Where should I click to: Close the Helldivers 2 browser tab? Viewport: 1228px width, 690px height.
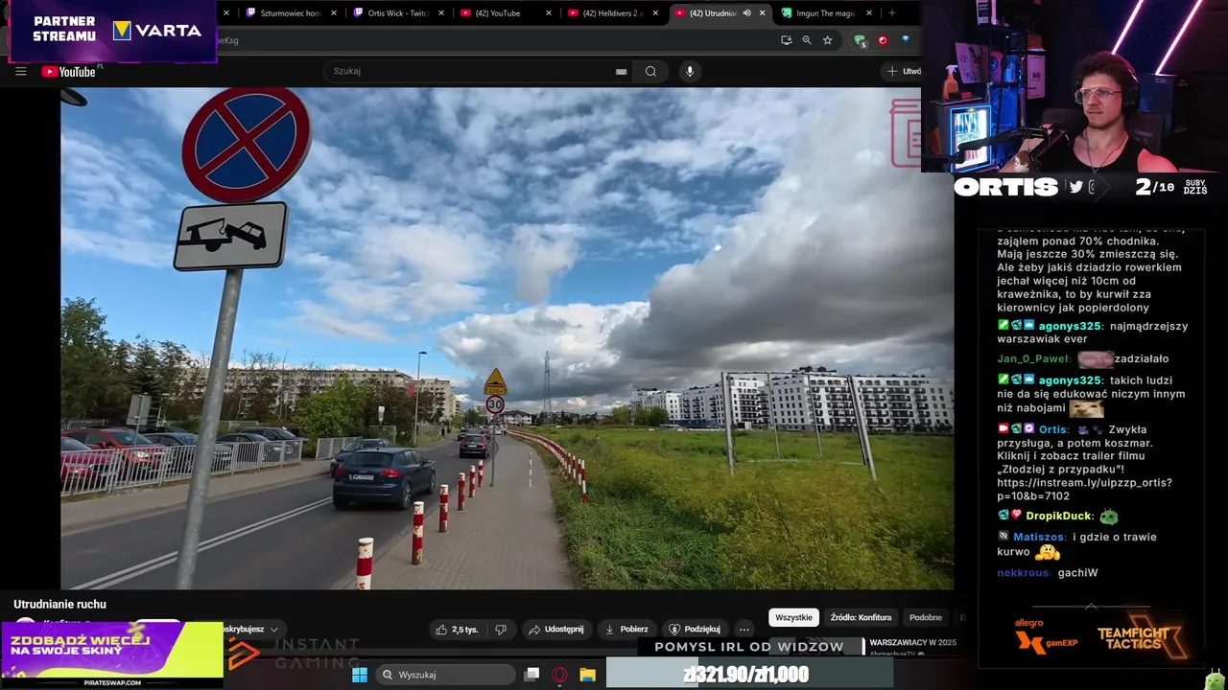656,13
